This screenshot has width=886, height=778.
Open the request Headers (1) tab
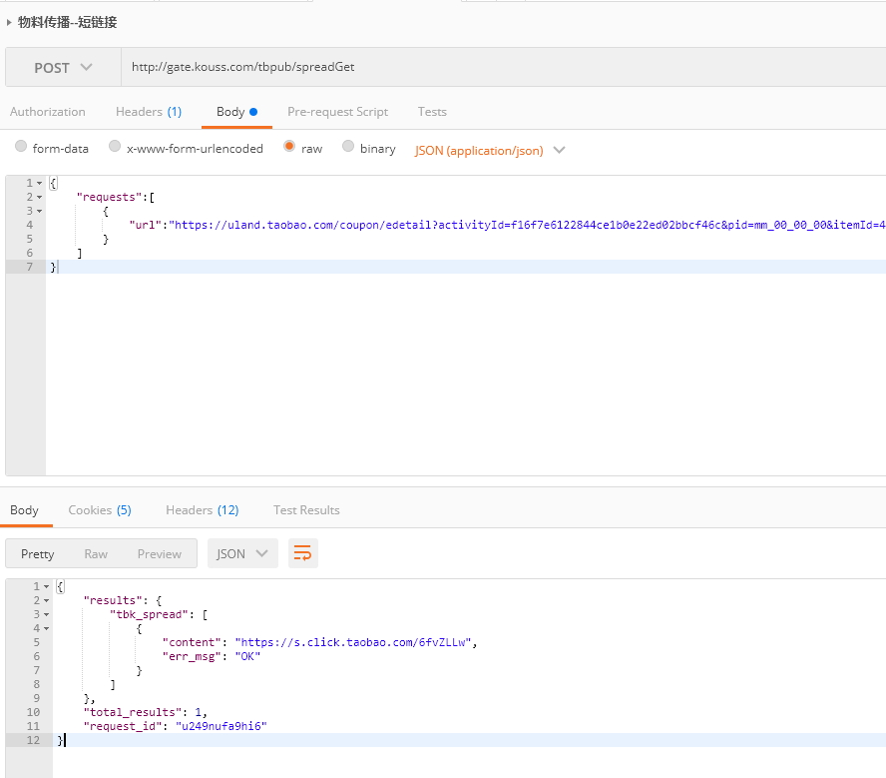click(x=149, y=112)
